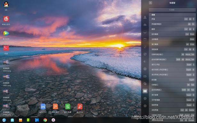The width and height of the screenshot is (197, 123).
Task: Open the Cloud sync section in sidebar
Action: coord(145,25)
